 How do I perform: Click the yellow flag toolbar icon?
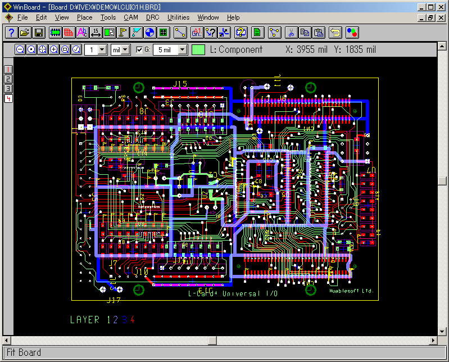123,33
